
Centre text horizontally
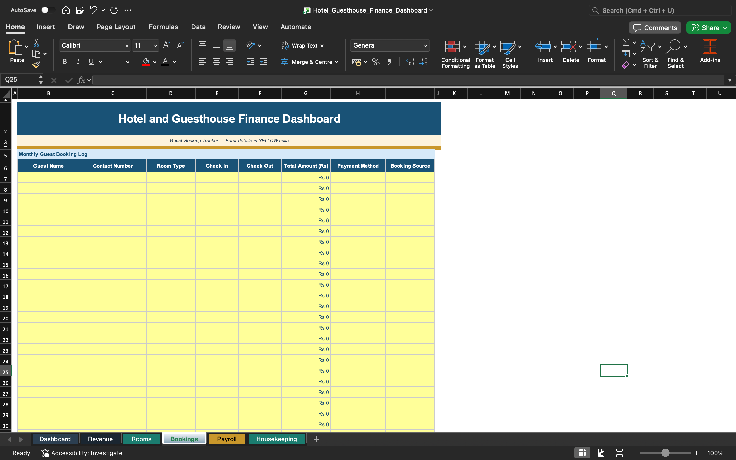point(216,62)
